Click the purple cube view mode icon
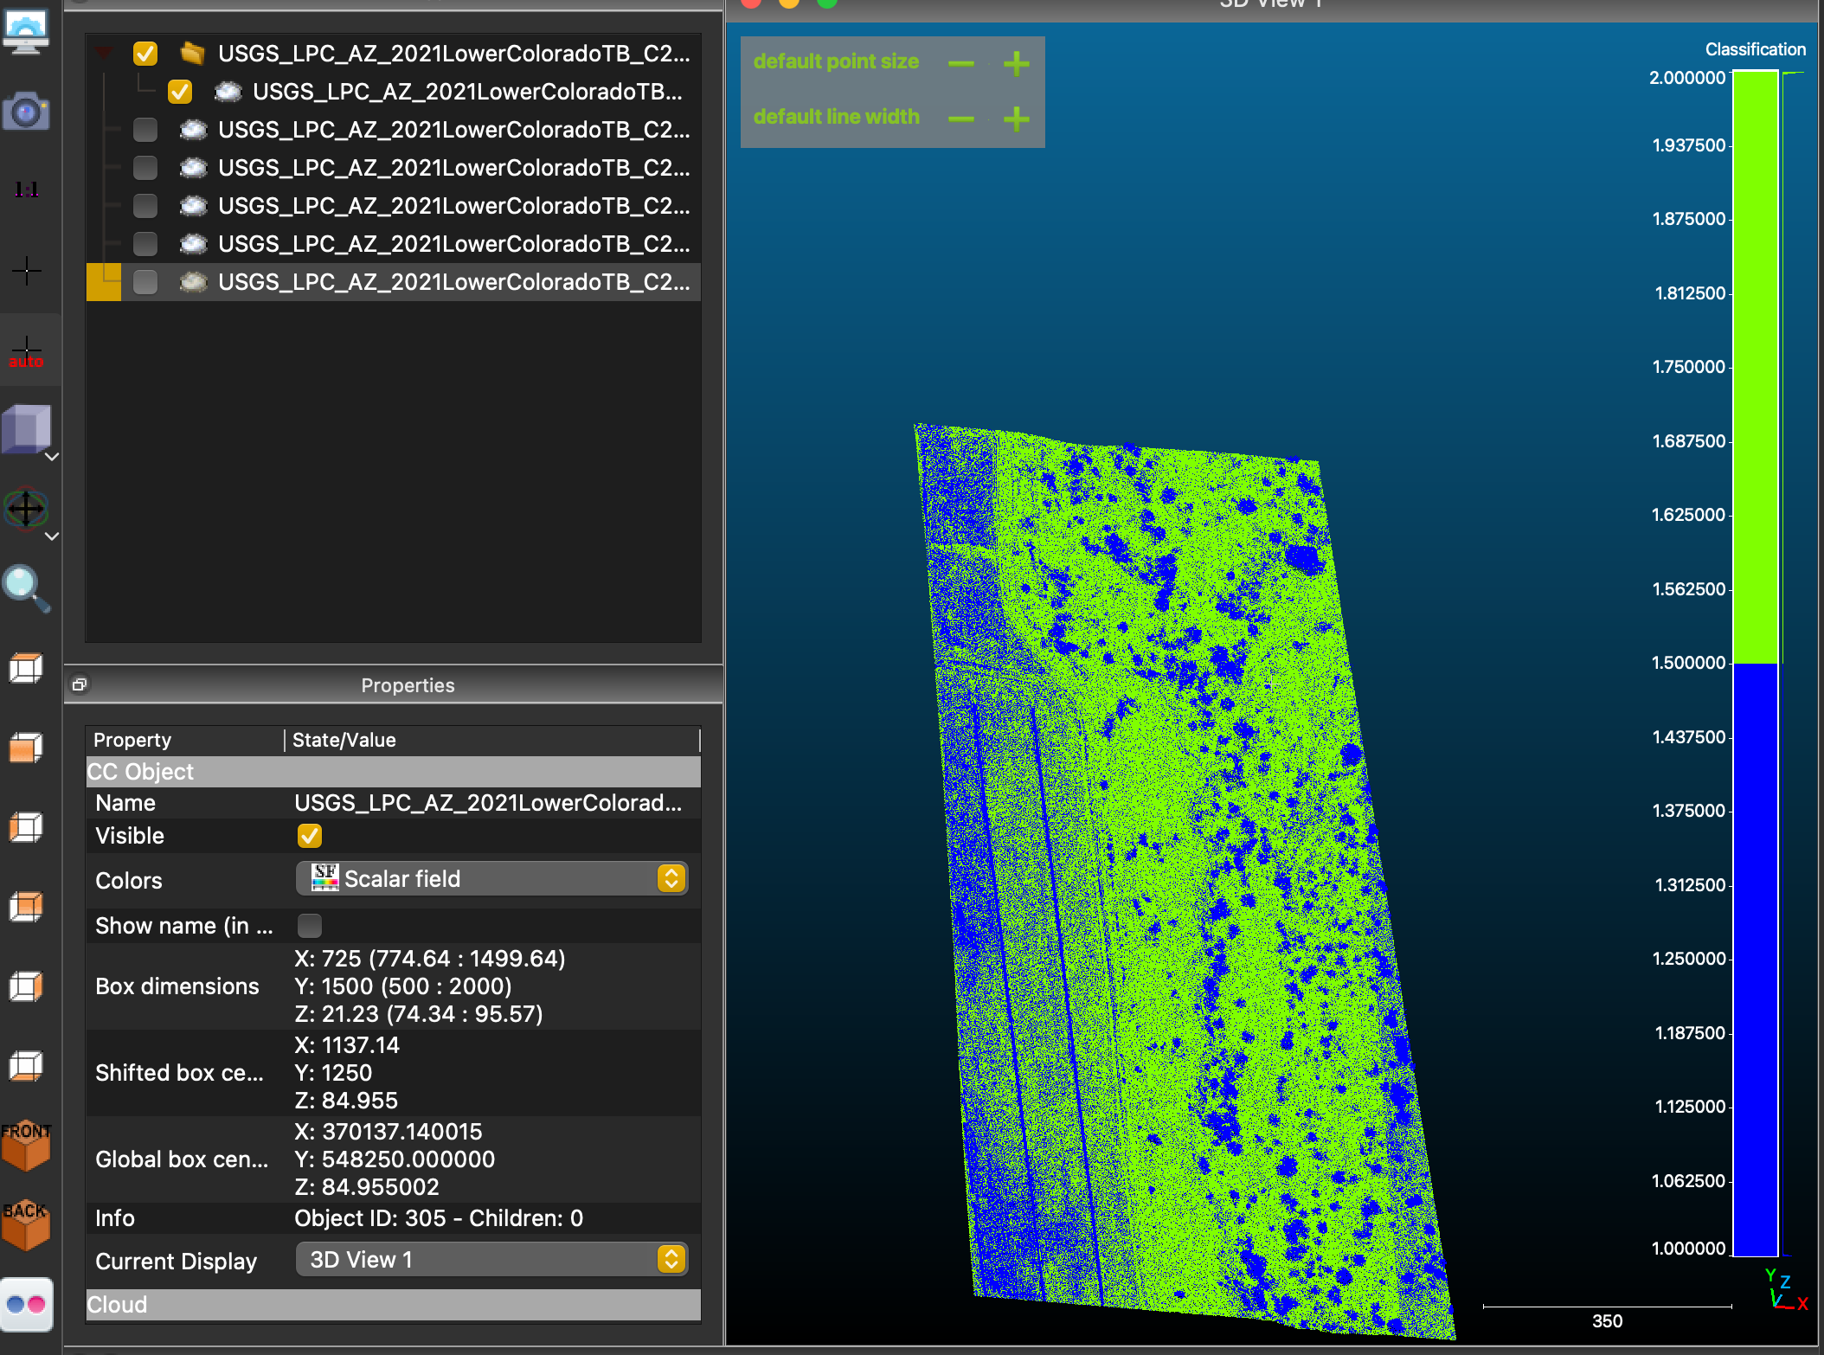 pyautogui.click(x=26, y=429)
